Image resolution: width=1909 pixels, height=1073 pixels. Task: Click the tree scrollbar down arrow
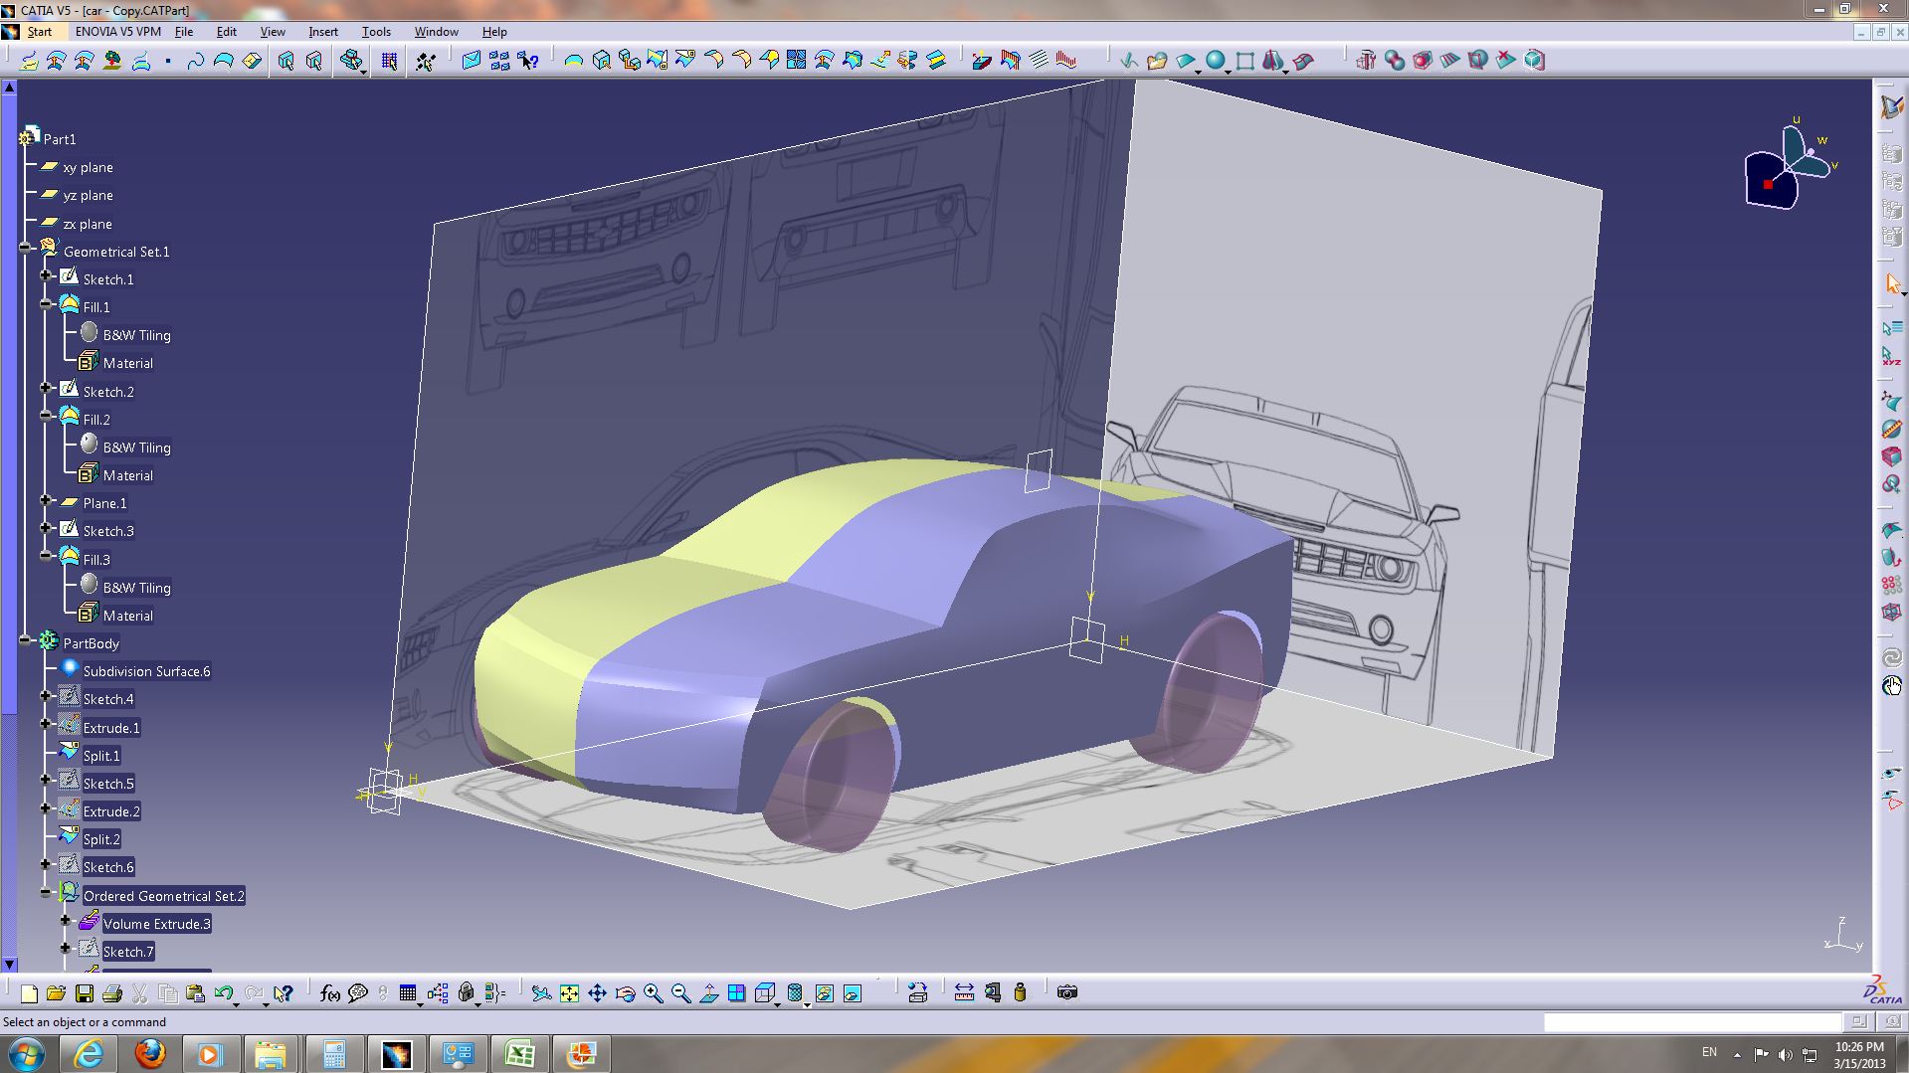[9, 964]
